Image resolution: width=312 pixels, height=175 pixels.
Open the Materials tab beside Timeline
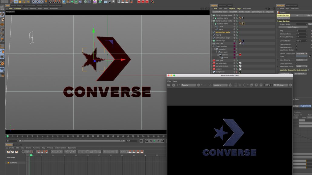point(17,145)
